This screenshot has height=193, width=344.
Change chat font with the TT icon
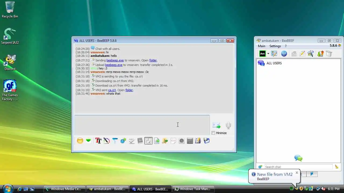pyautogui.click(x=98, y=141)
